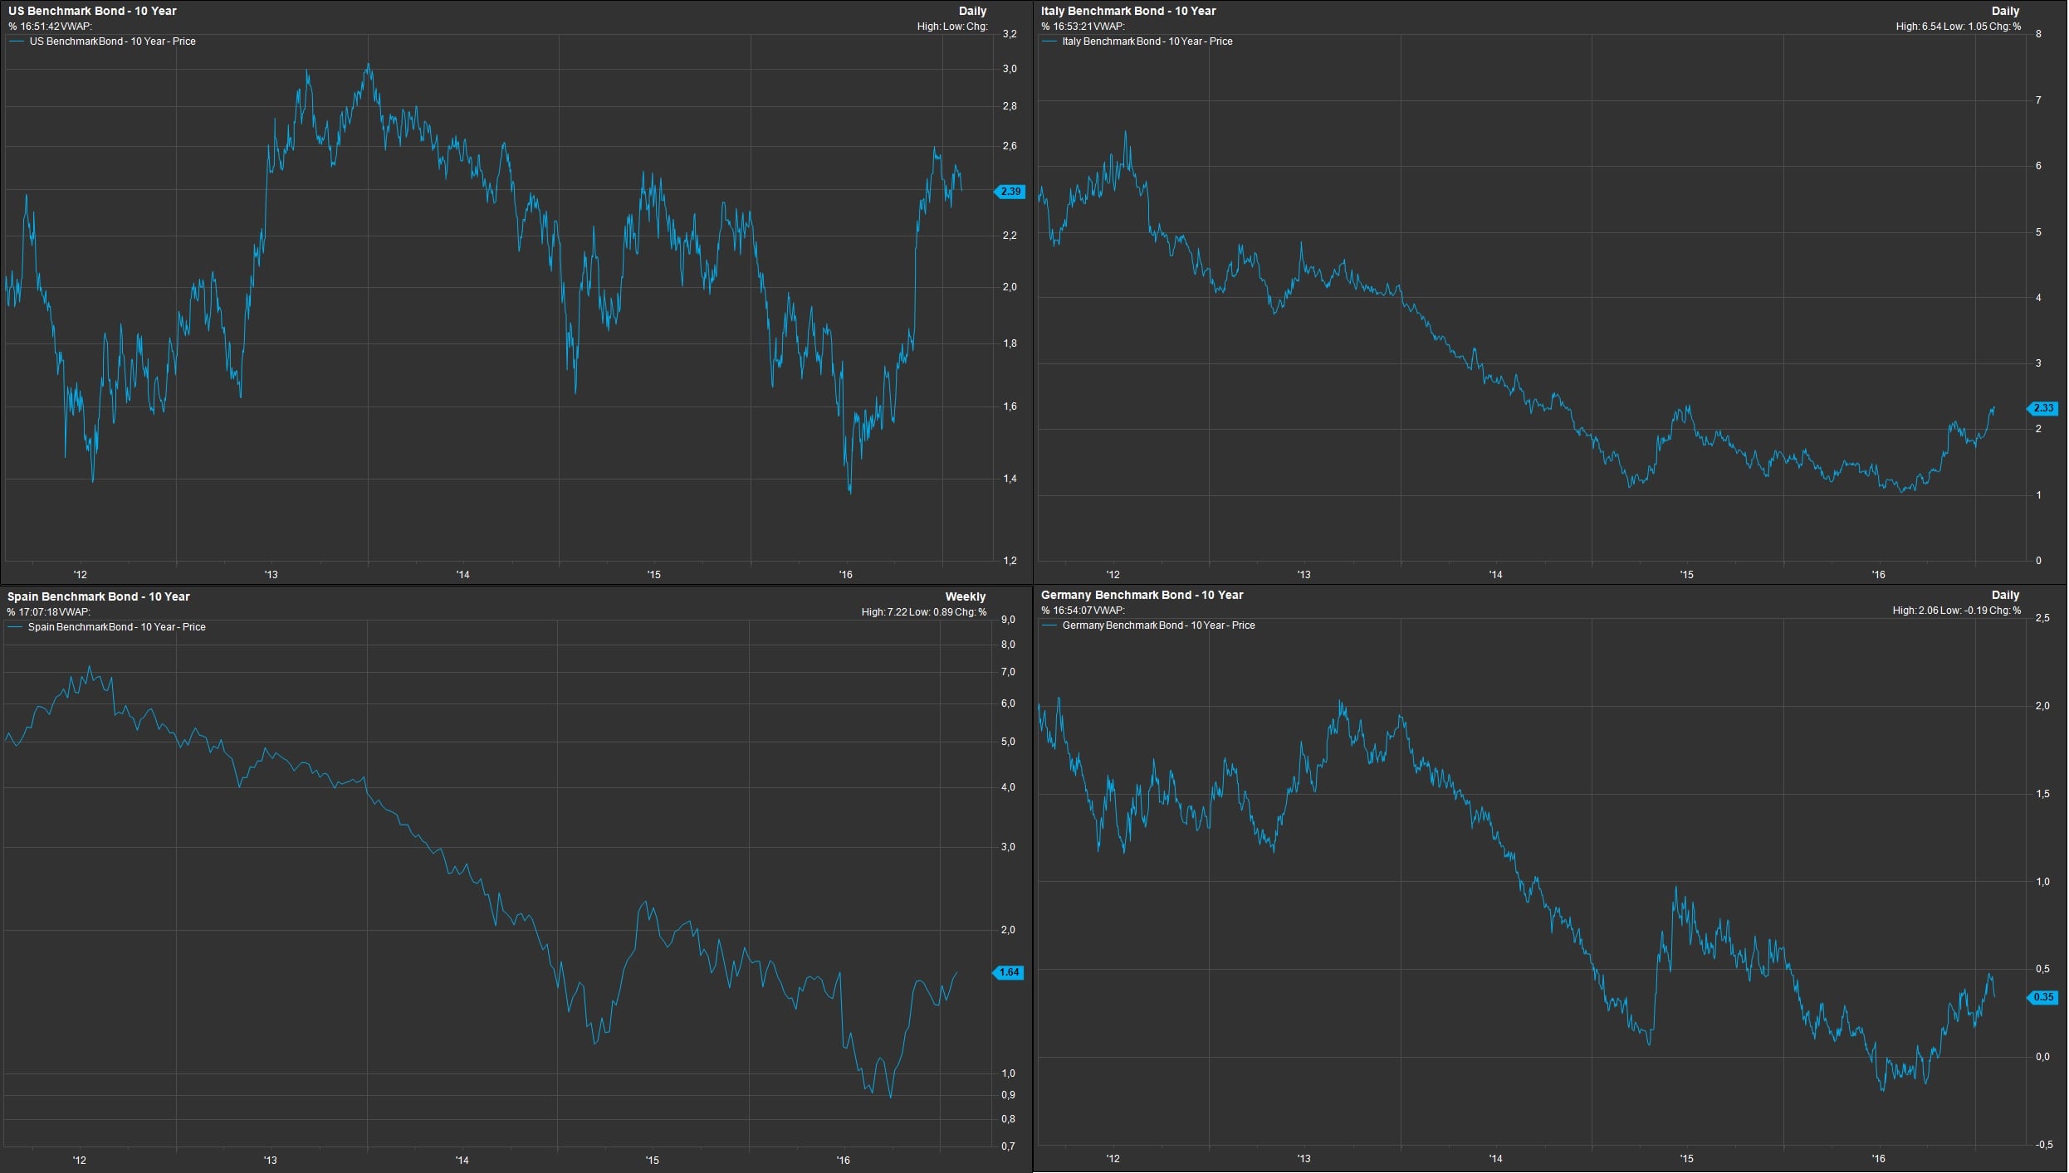2069x1173 pixels.
Task: Click the US chart 2.39 last-price tag
Action: 1010,192
